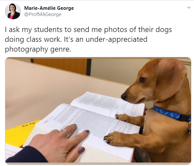Click the silver ring on the hand
194x166 pixels.
pyautogui.click(x=64, y=132)
